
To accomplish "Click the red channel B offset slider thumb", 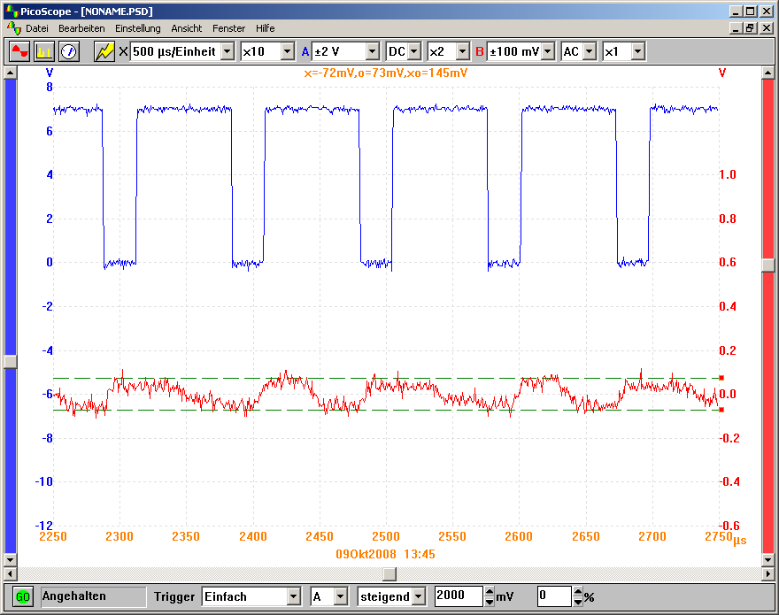I will (768, 265).
